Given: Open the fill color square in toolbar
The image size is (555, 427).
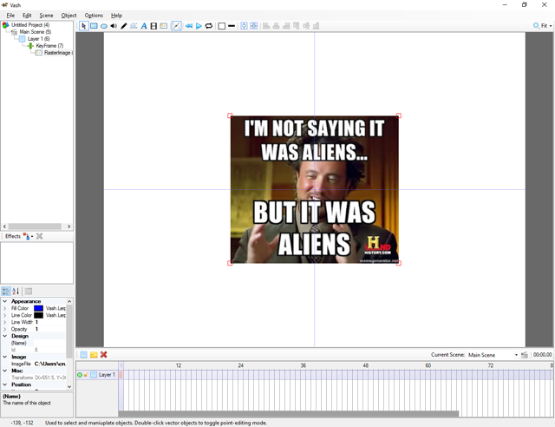Looking at the screenshot, I should pos(222,26).
